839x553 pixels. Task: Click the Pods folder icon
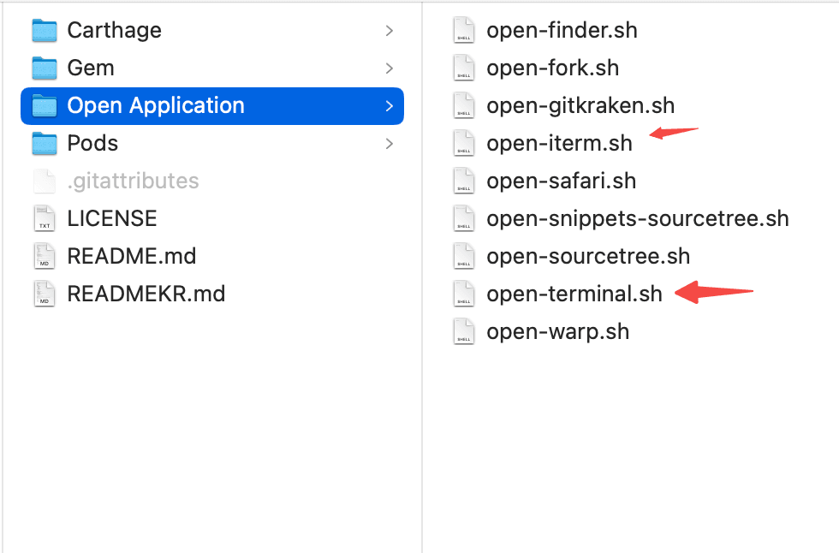click(44, 144)
